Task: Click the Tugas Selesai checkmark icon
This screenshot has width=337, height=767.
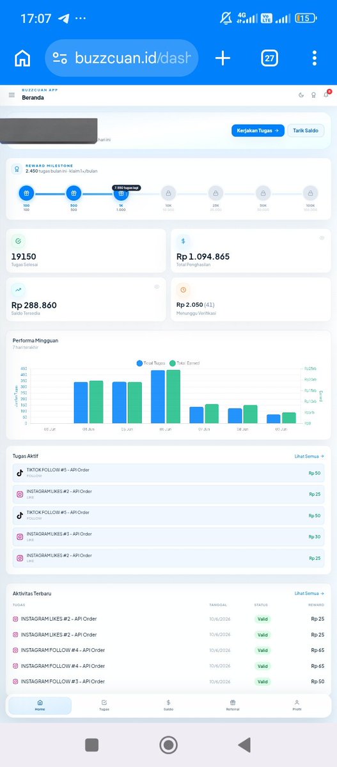Action: tap(19, 241)
